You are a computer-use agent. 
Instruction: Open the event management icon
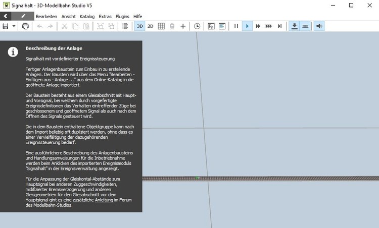(211, 26)
